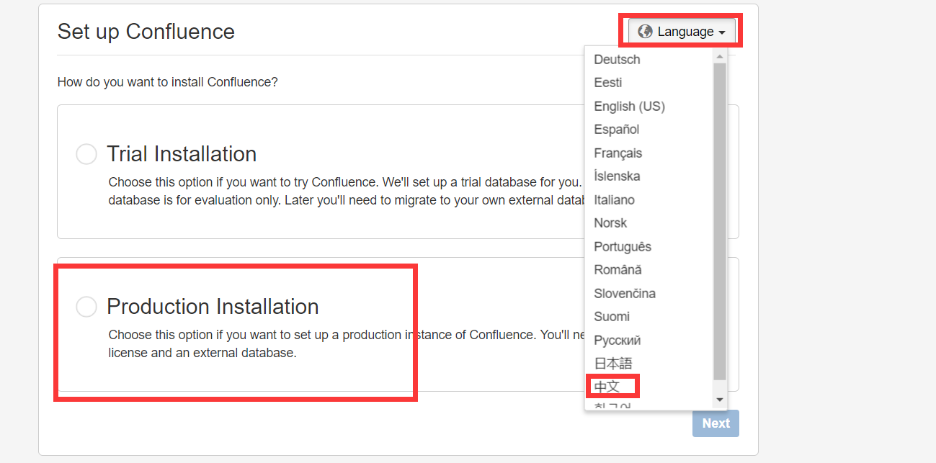Open the Language dropdown button
The image size is (936, 463).
(x=682, y=32)
